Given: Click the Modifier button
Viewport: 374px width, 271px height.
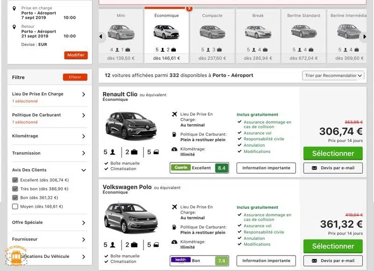Looking at the screenshot, I should click(76, 55).
